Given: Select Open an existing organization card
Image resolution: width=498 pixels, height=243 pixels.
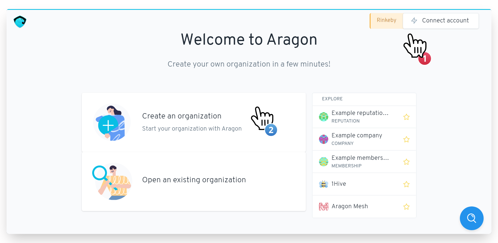Looking at the screenshot, I should click(x=194, y=181).
